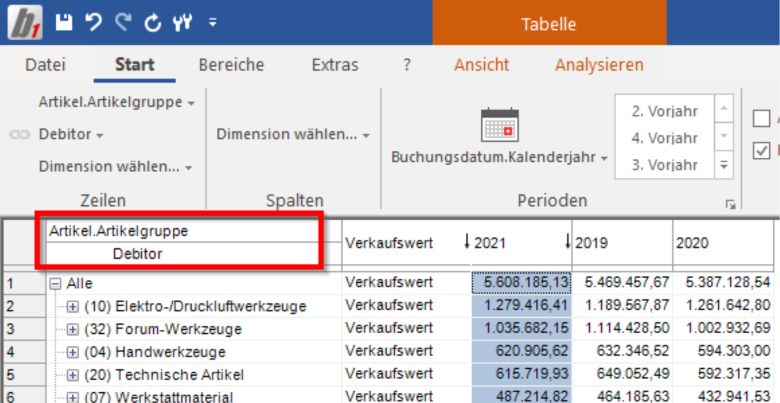Switch to the Start tab
The width and height of the screenshot is (780, 403).
pyautogui.click(x=135, y=65)
